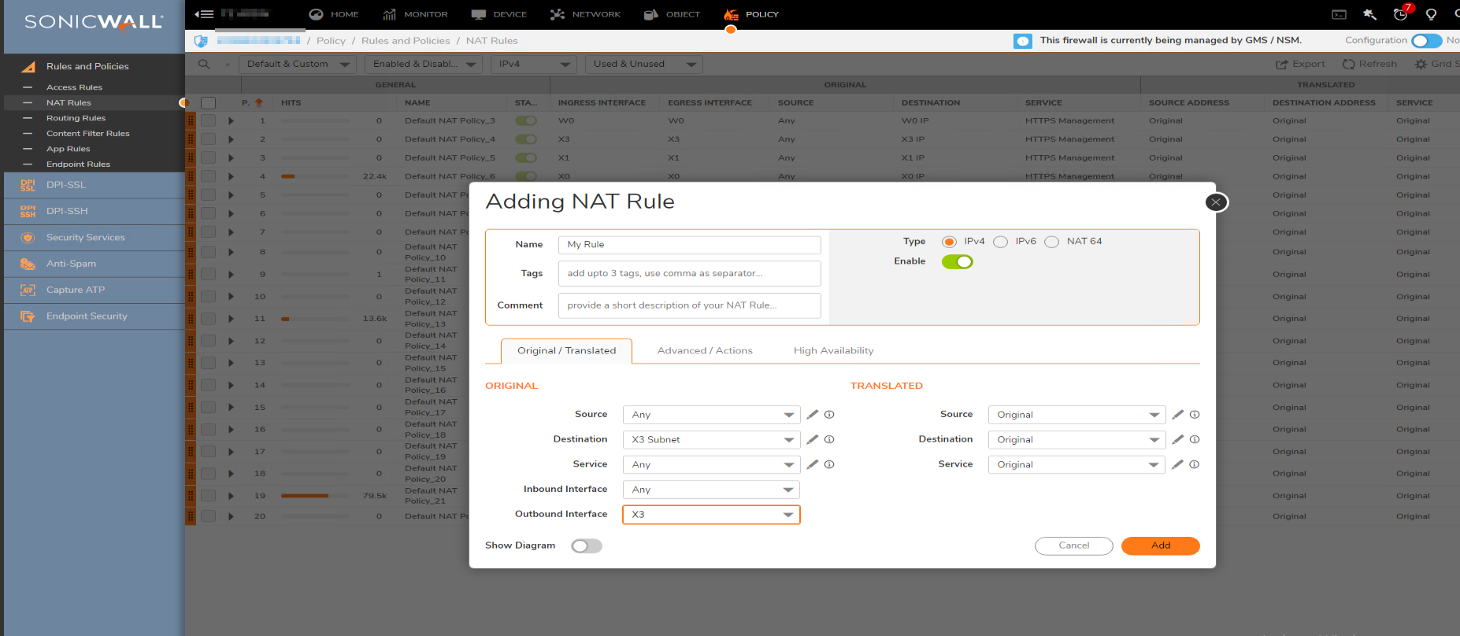
Task: Edit the translated Source pencil icon
Action: [1178, 414]
